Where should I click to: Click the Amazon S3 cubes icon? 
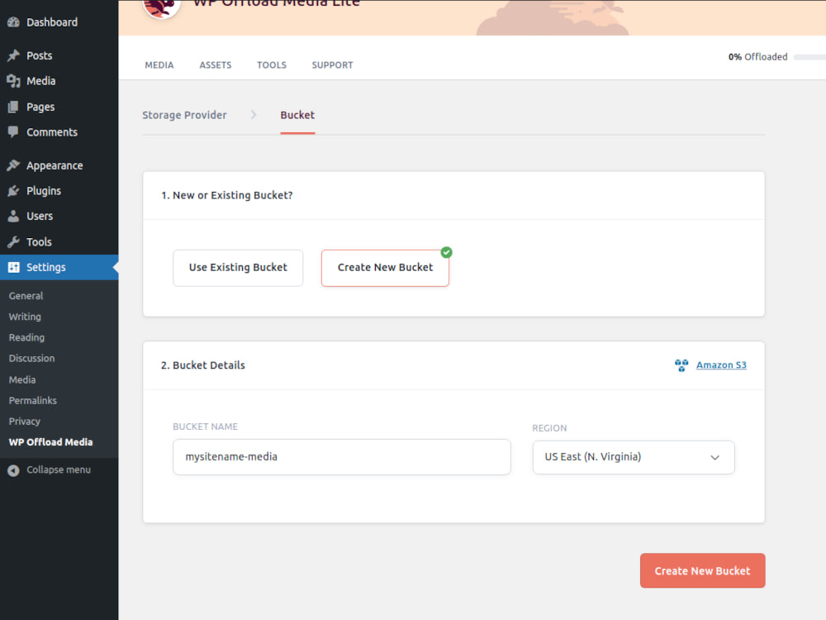pos(681,365)
